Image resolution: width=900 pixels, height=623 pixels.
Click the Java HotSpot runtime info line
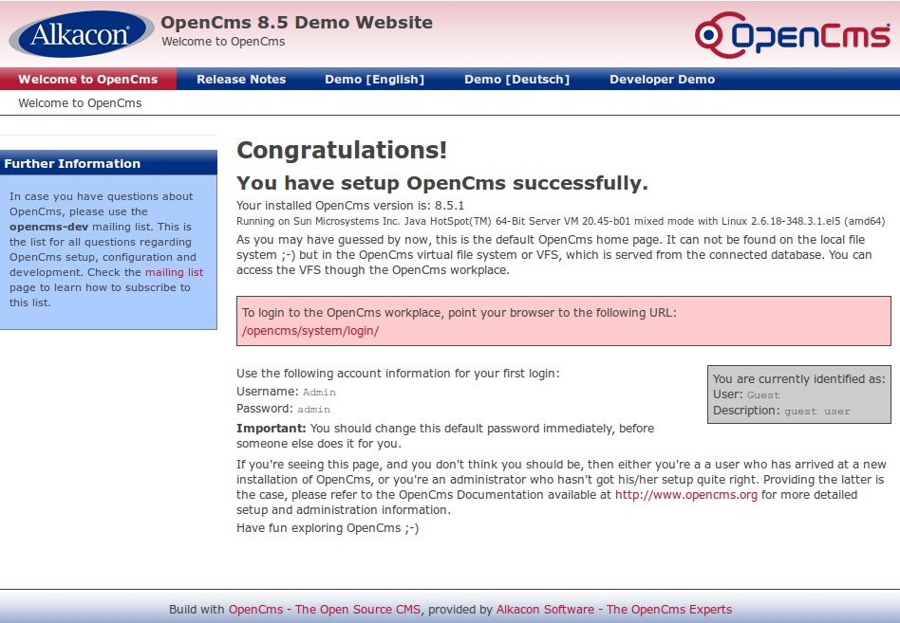pos(560,221)
